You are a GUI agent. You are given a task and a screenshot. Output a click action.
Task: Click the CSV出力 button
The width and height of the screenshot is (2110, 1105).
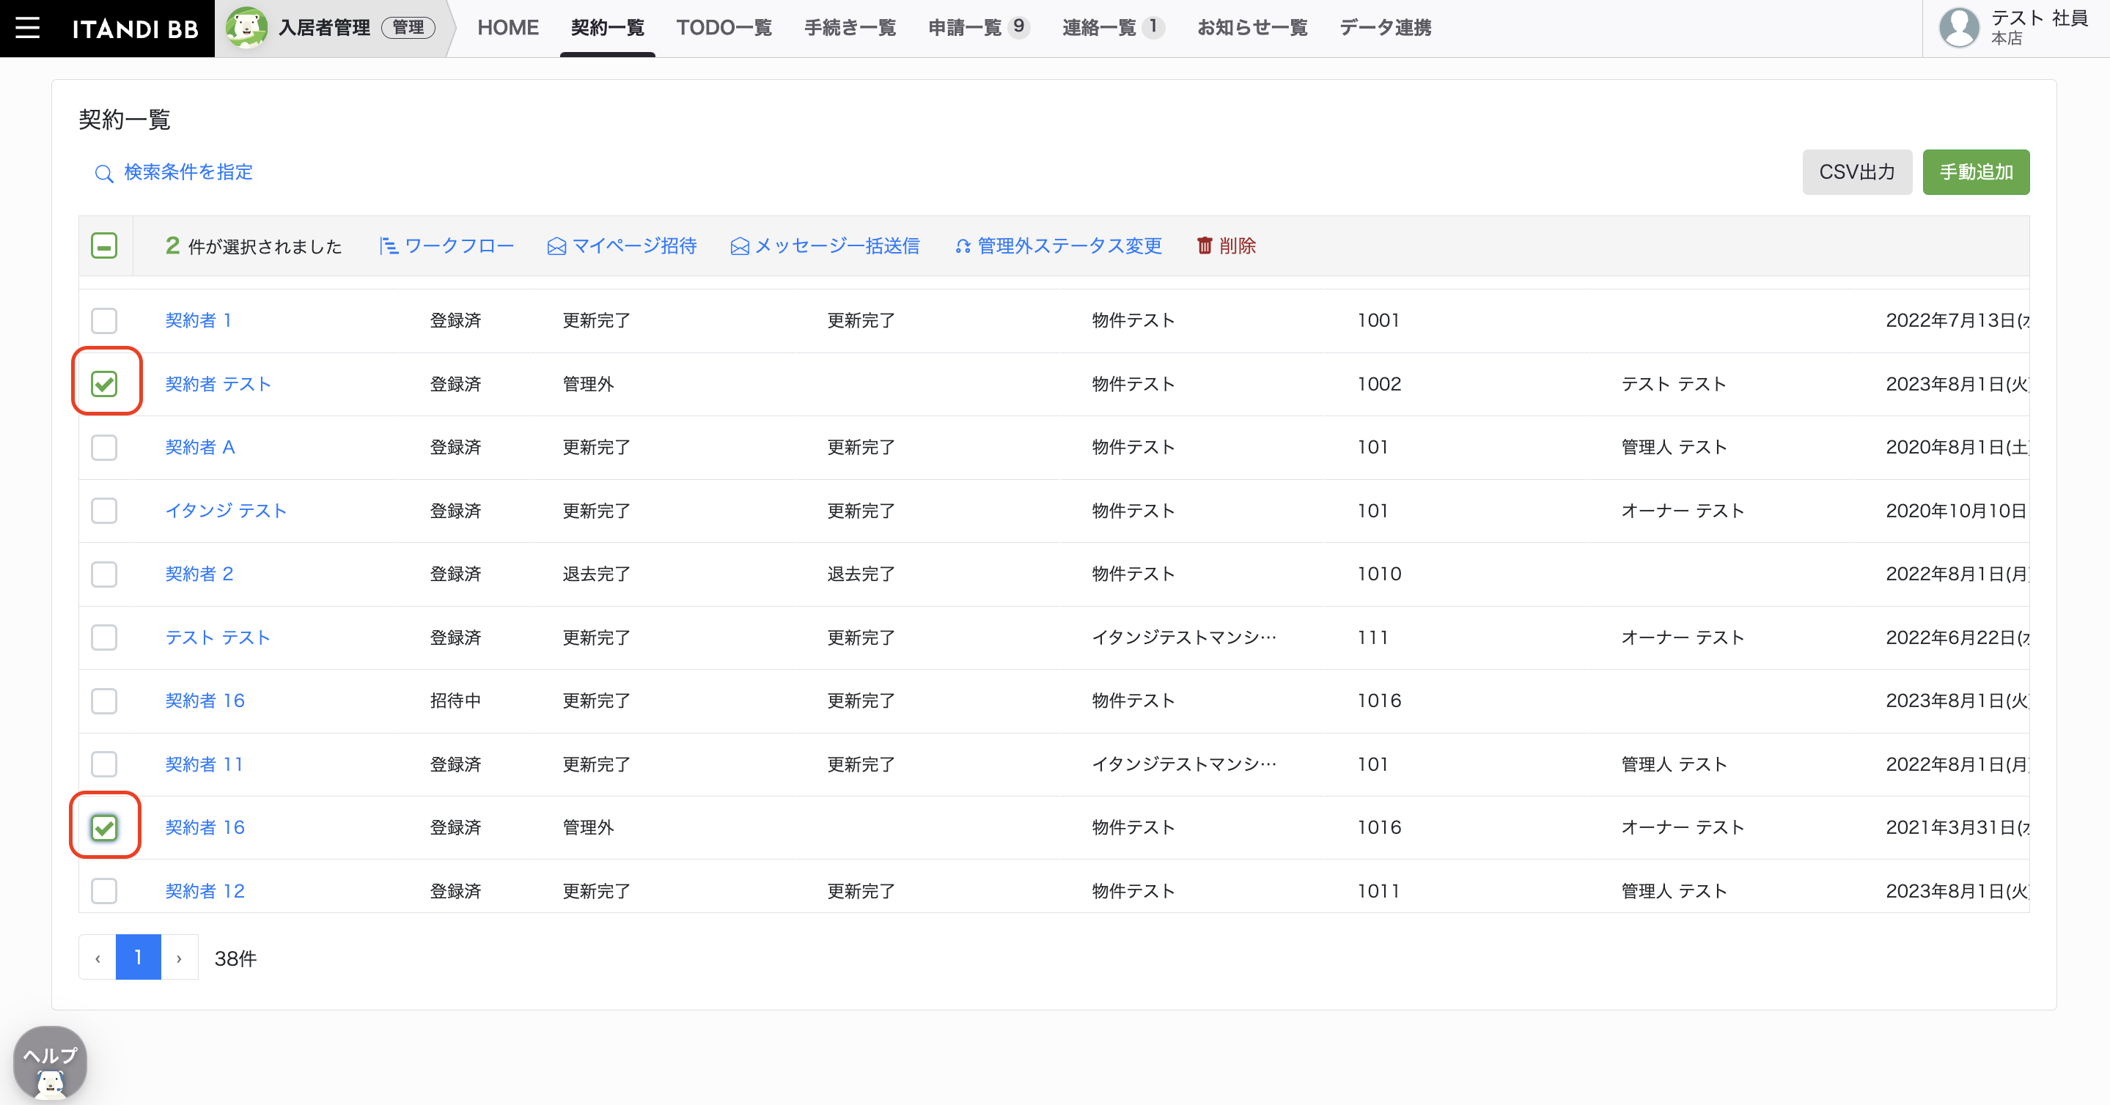pyautogui.click(x=1857, y=172)
